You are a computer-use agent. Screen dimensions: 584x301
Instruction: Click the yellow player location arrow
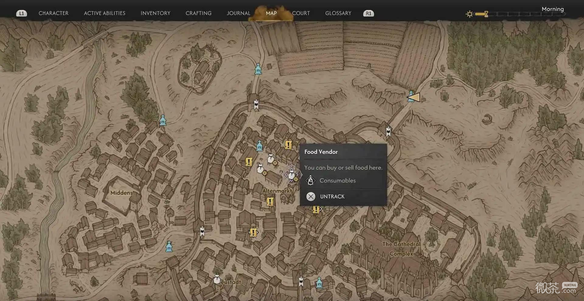click(x=415, y=97)
